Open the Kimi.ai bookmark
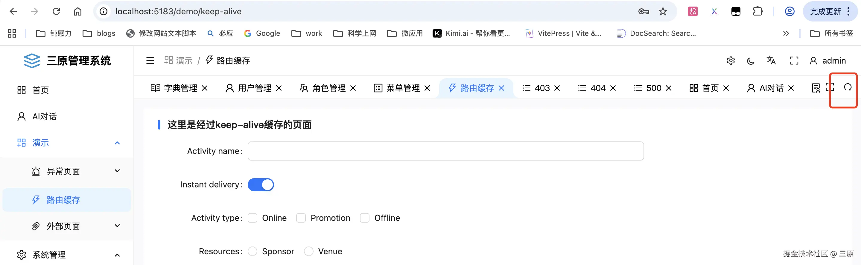861x265 pixels. pos(471,33)
